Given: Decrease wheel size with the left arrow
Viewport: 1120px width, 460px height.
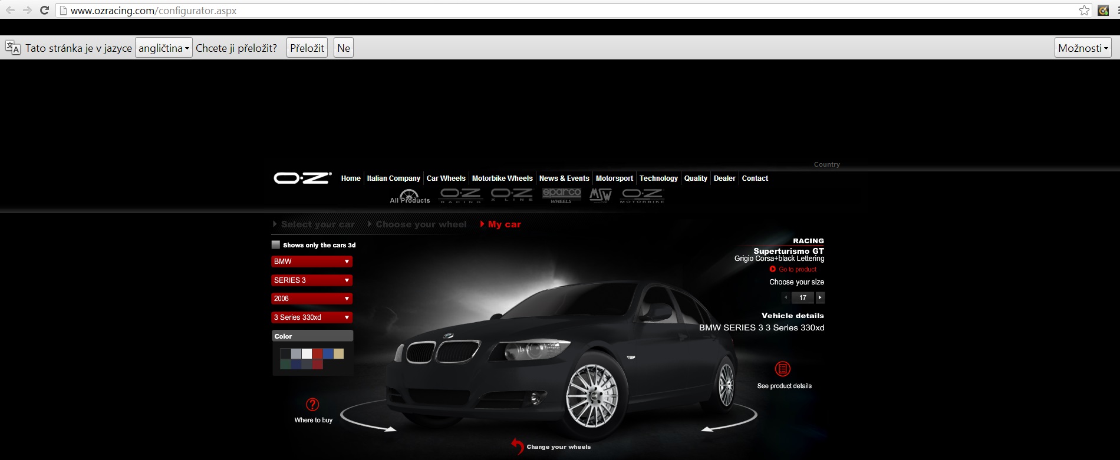Looking at the screenshot, I should click(786, 297).
